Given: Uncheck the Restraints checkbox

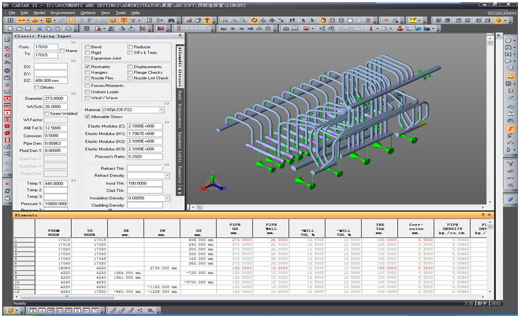Looking at the screenshot, I should (x=87, y=67).
